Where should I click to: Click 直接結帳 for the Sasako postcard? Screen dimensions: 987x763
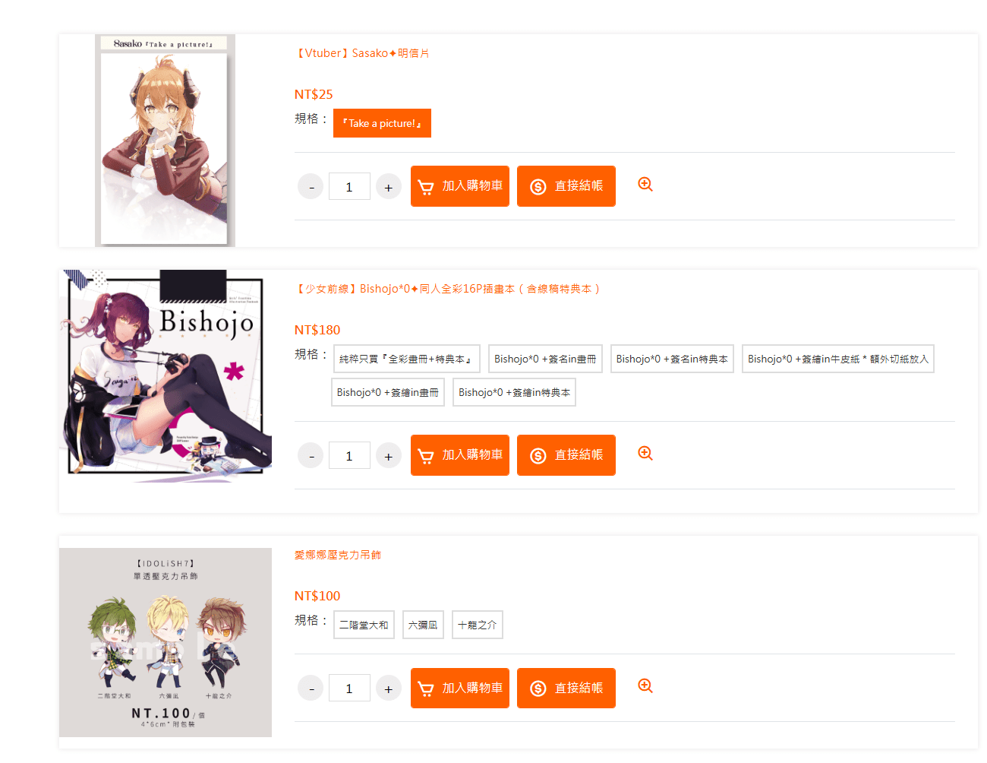tap(566, 186)
